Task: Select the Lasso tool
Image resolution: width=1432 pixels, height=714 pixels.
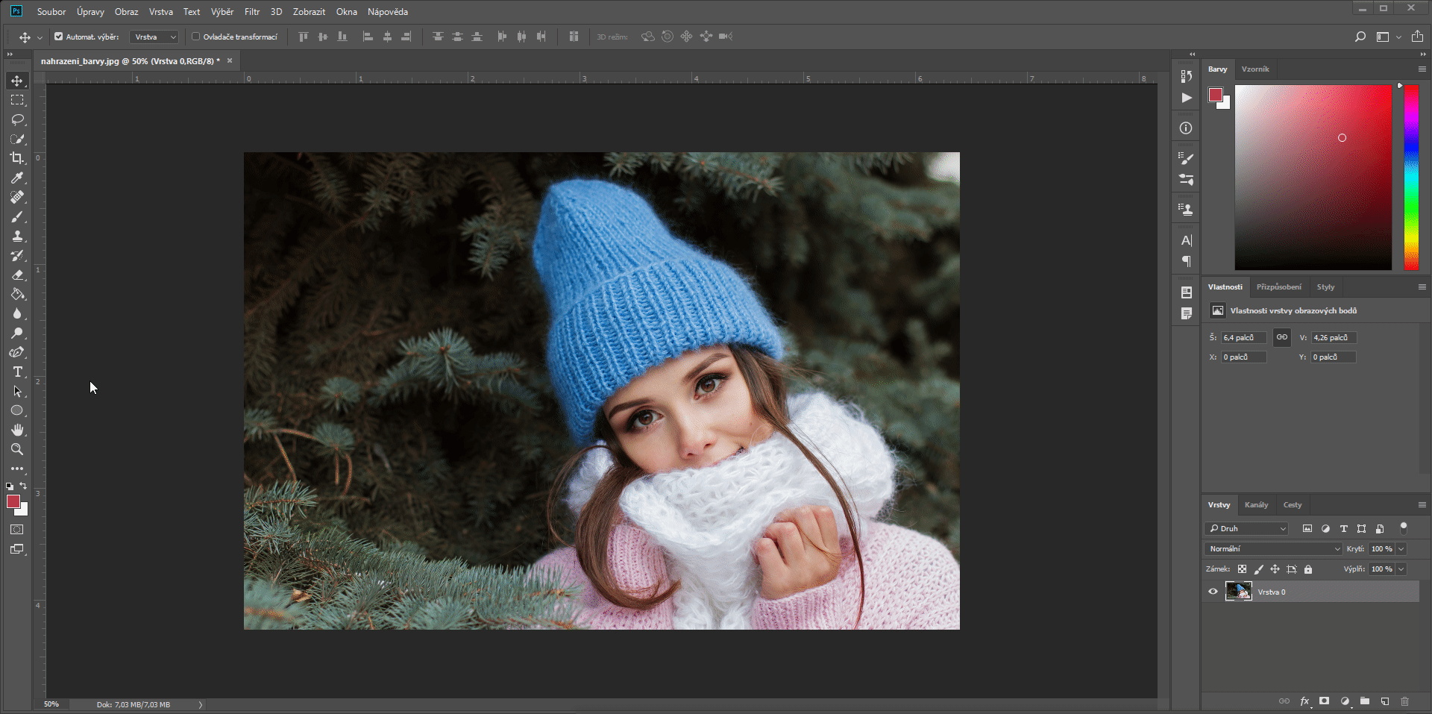Action: point(16,119)
